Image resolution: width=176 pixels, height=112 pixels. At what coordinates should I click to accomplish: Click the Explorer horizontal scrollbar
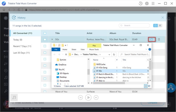point(109,83)
